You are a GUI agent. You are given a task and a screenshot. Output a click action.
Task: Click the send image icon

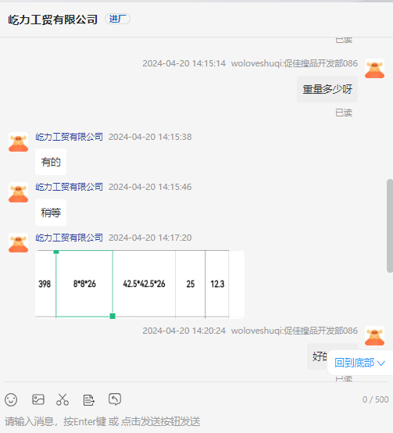click(38, 399)
